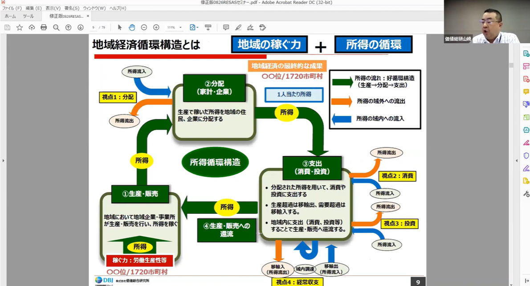The height and width of the screenshot is (286, 530).
Task: Zoom in with the plus button
Action: click(156, 27)
